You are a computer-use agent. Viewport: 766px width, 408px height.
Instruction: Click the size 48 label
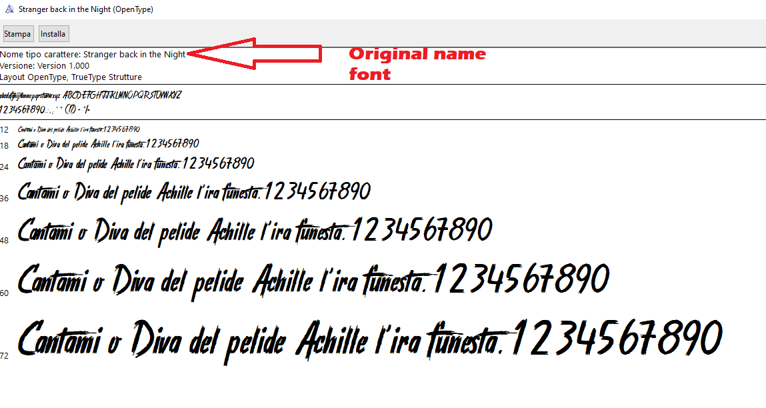[5, 240]
